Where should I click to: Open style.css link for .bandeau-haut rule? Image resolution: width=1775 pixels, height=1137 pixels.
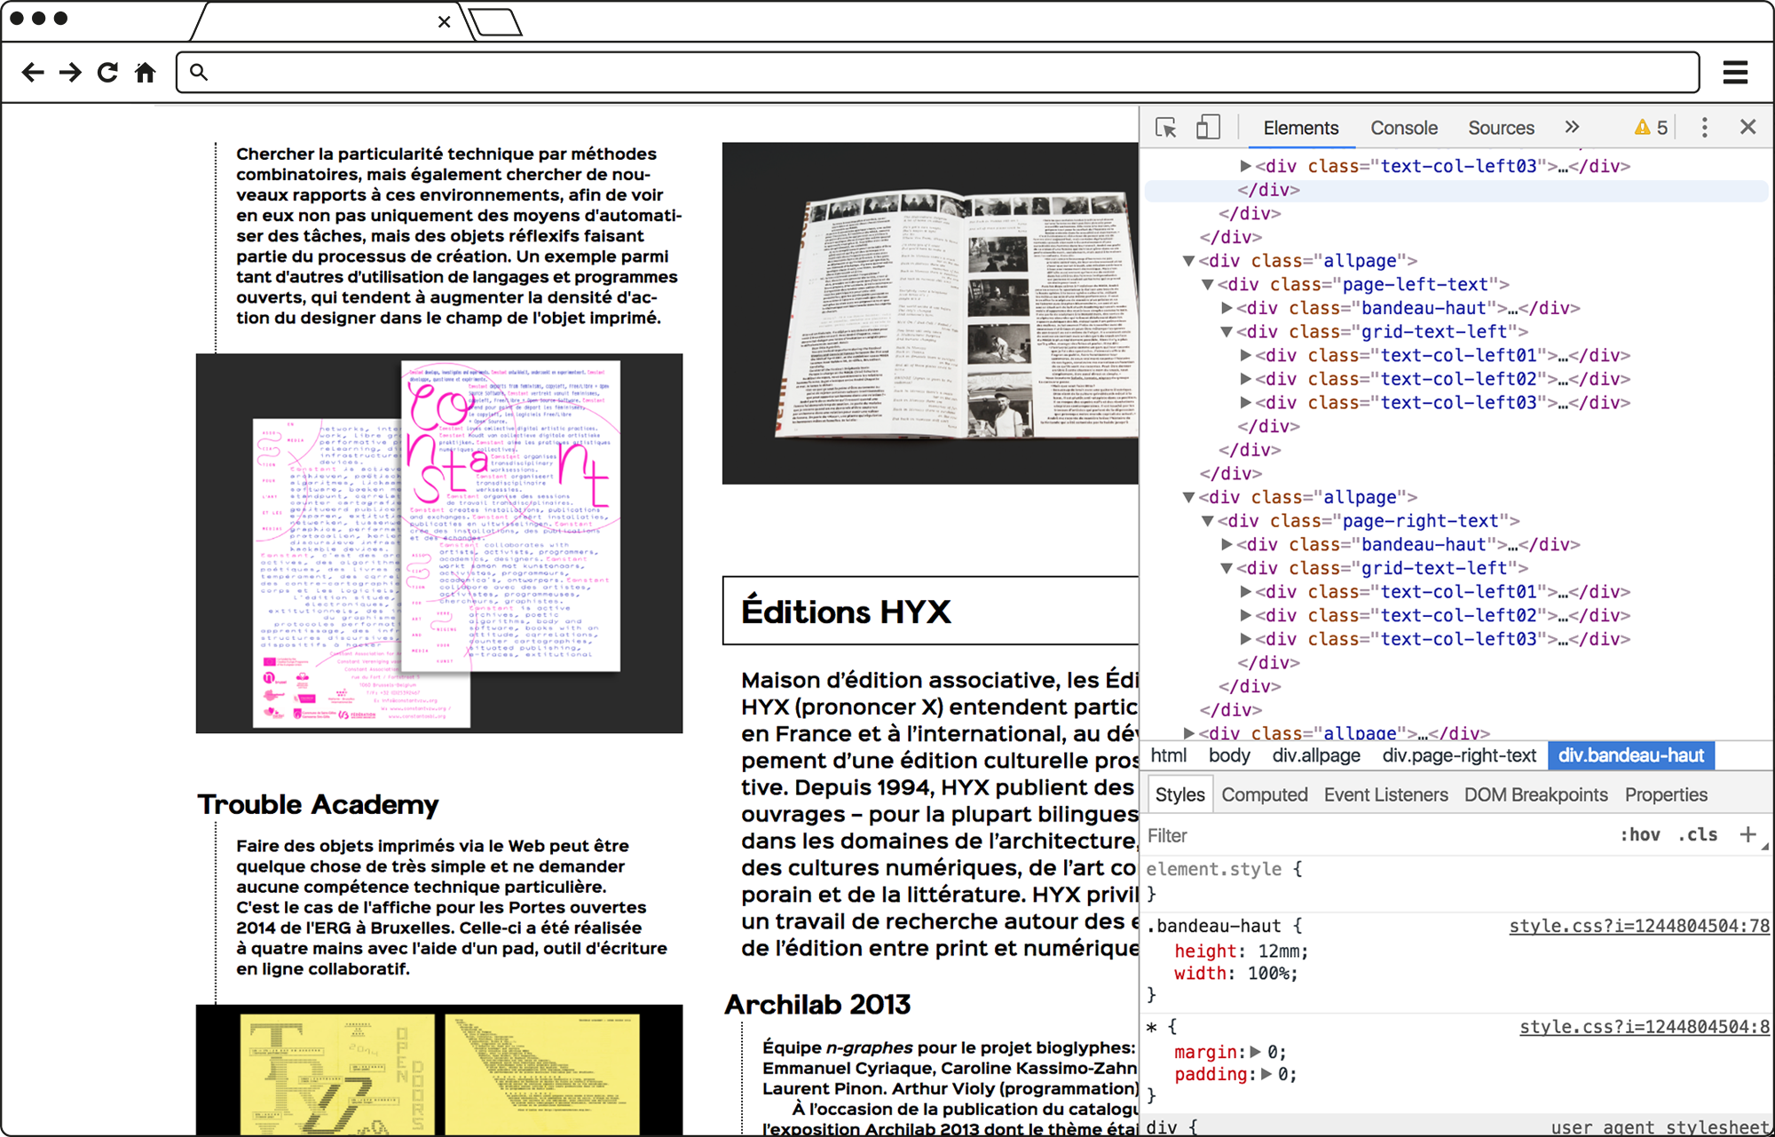[x=1638, y=926]
